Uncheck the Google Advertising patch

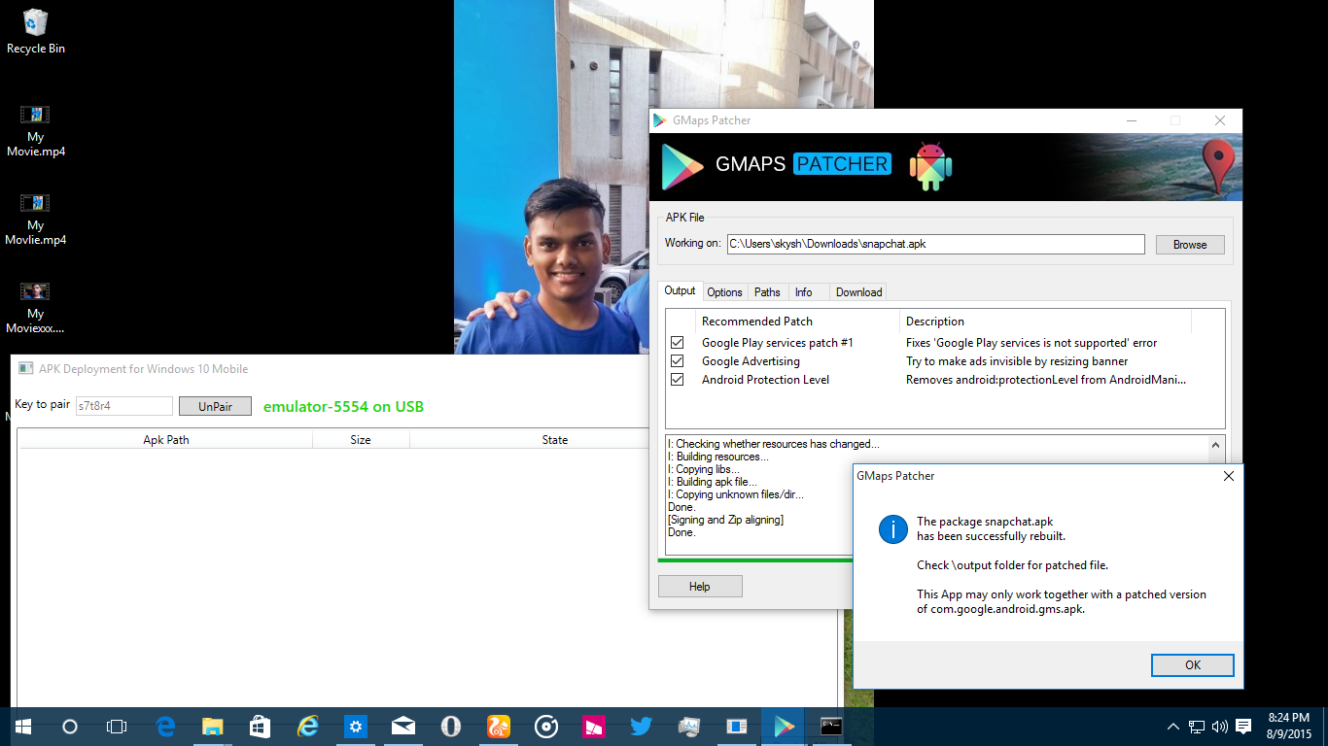(678, 361)
